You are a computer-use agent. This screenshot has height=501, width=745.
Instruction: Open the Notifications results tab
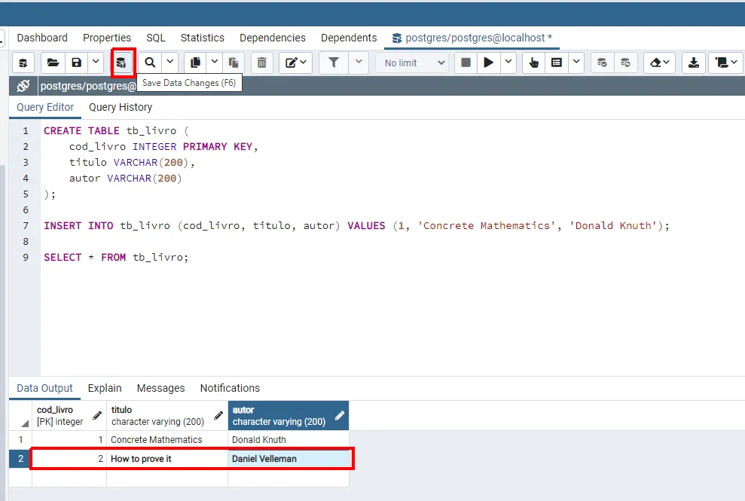pos(230,388)
